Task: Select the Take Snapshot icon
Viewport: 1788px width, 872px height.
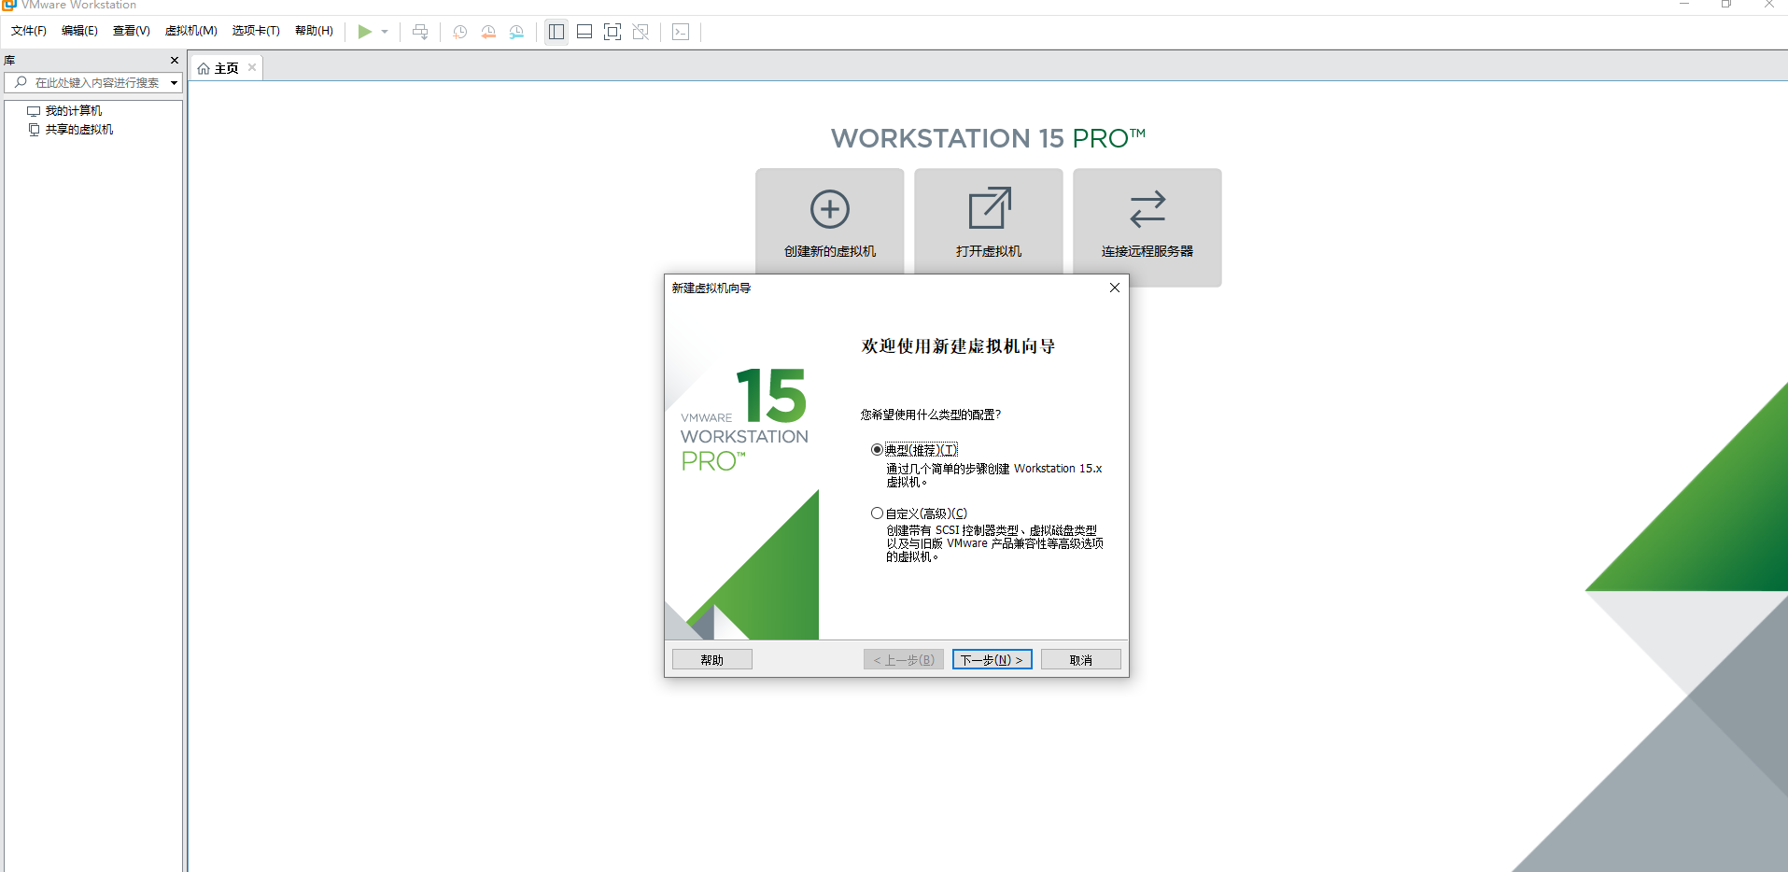Action: point(458,31)
